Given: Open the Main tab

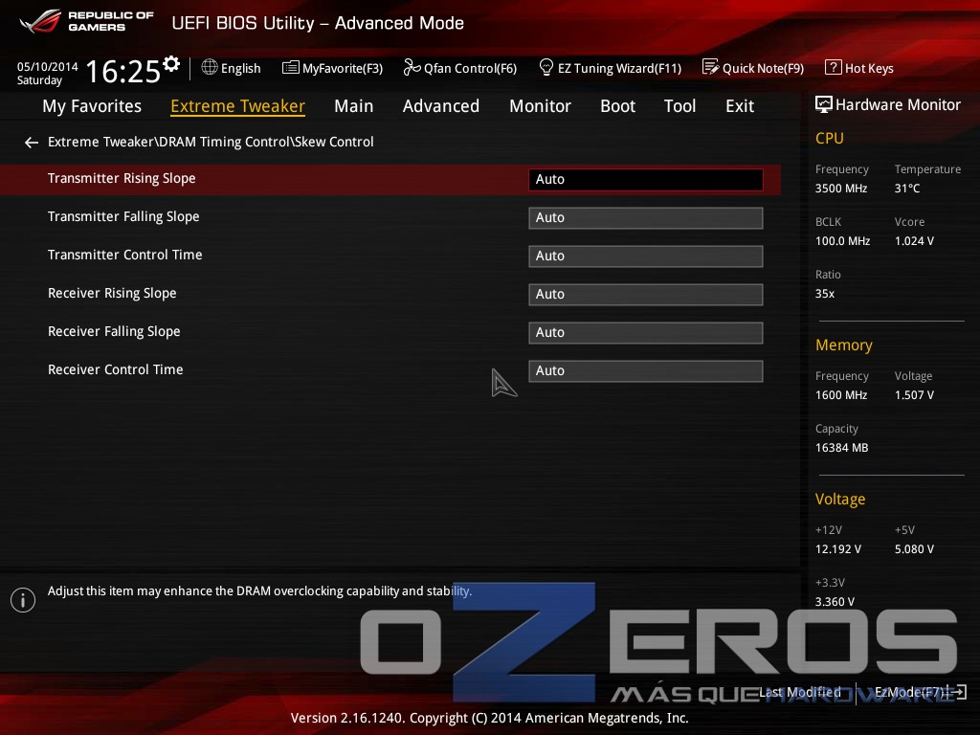Looking at the screenshot, I should tap(354, 106).
